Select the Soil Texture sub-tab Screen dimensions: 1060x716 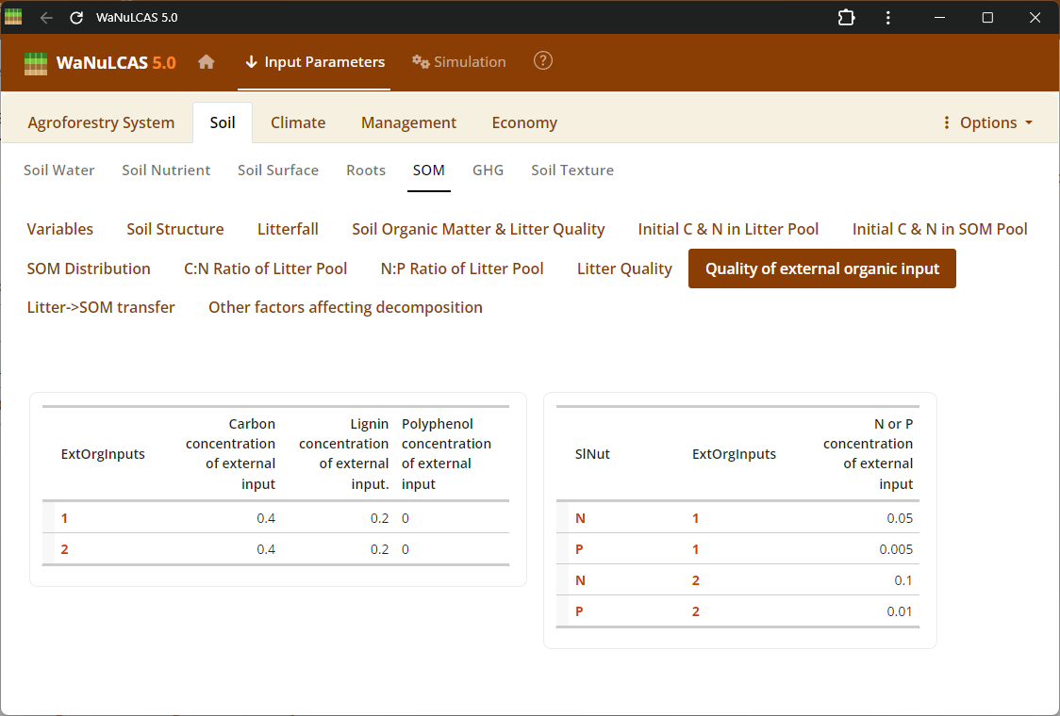pyautogui.click(x=572, y=171)
